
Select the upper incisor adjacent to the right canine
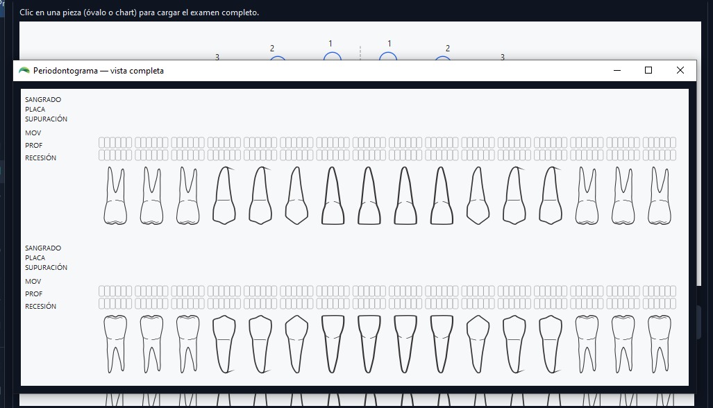coord(442,196)
